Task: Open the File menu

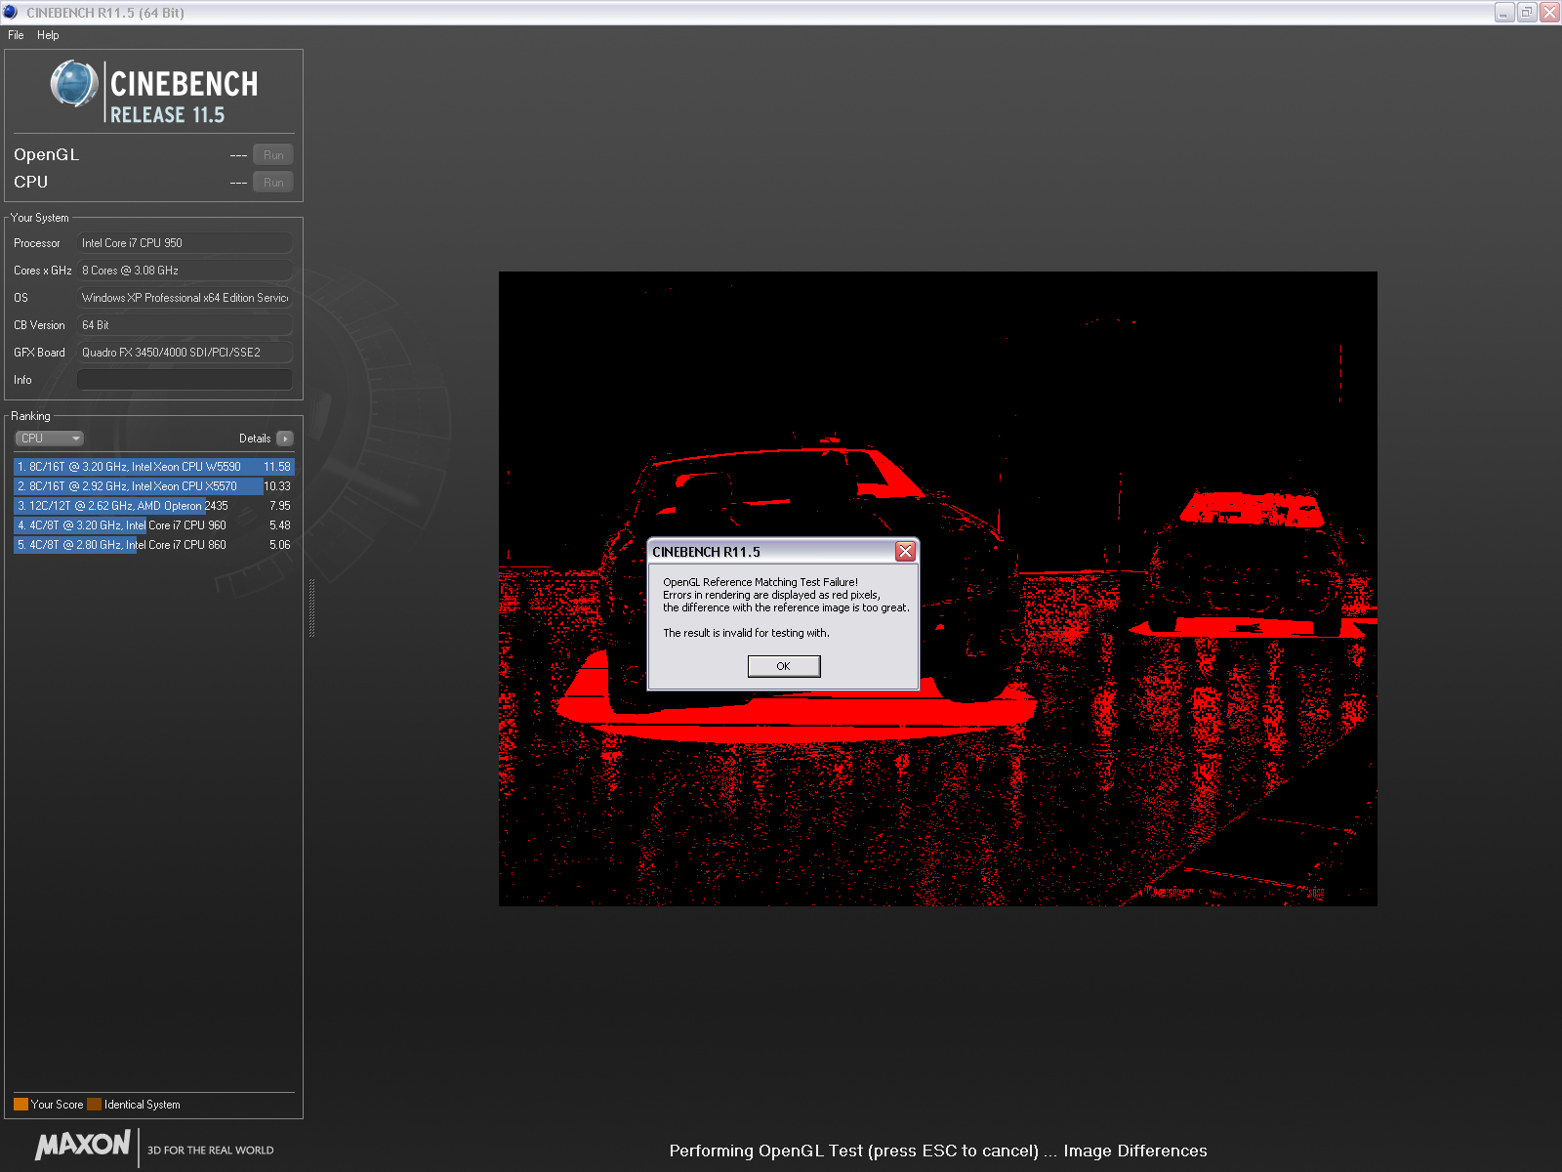Action: click(16, 35)
